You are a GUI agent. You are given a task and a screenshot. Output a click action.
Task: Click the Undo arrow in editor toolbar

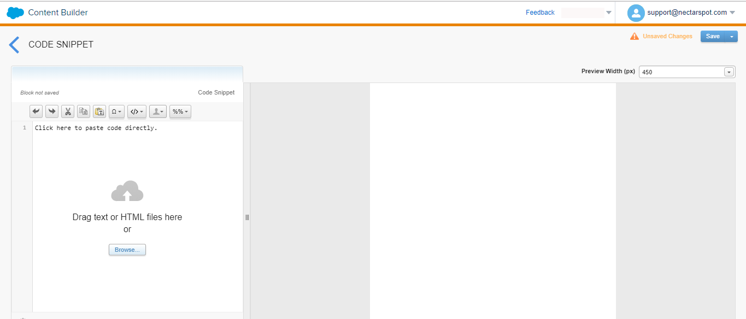click(x=36, y=111)
